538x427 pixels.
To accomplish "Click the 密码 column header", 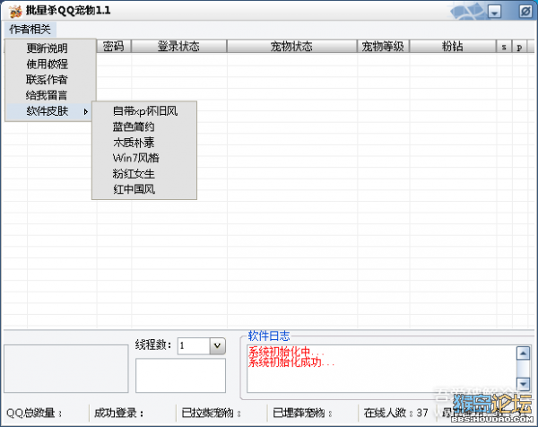I will (114, 47).
